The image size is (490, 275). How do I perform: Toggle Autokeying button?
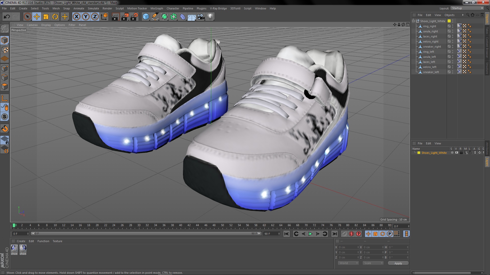click(x=351, y=234)
